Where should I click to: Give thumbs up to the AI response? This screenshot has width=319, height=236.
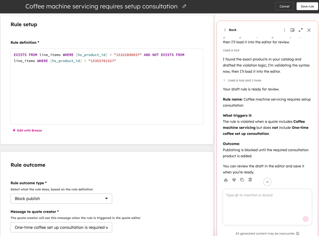[226, 180]
